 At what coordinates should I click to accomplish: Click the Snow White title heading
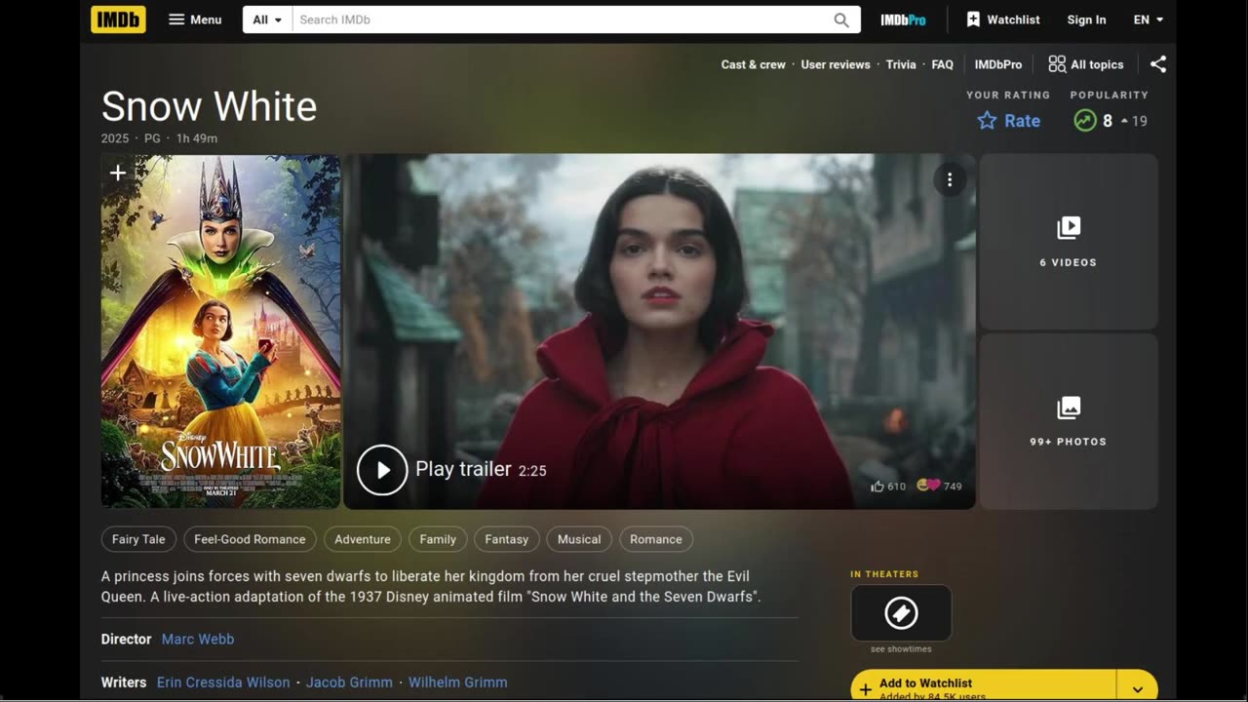point(210,106)
